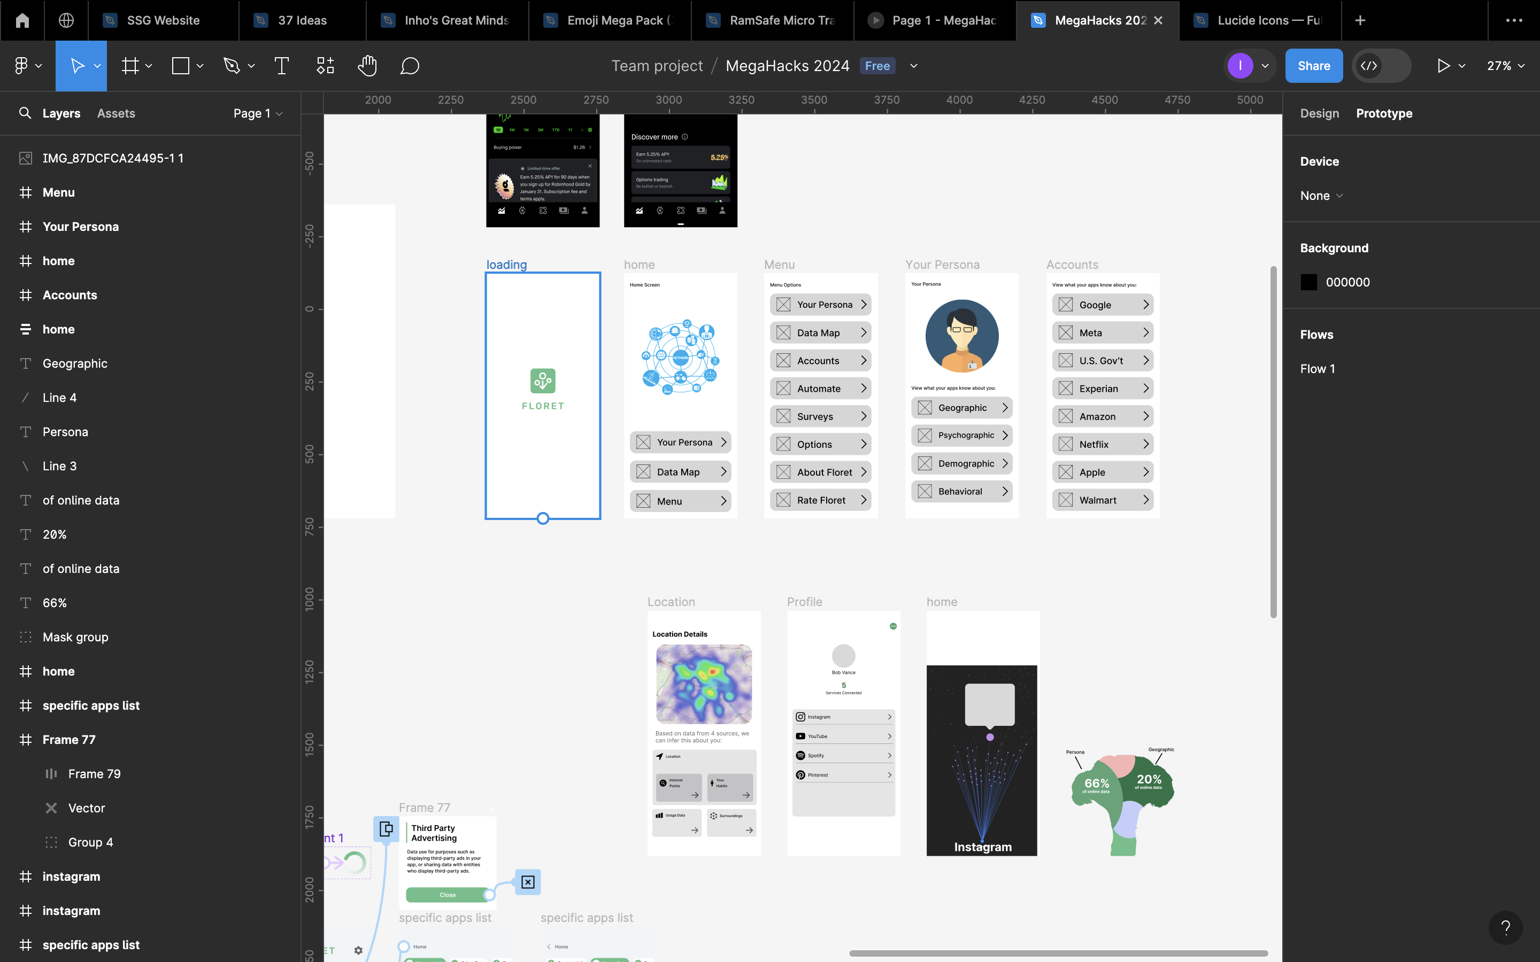Select the Hand tool
The height and width of the screenshot is (962, 1540).
[367, 66]
